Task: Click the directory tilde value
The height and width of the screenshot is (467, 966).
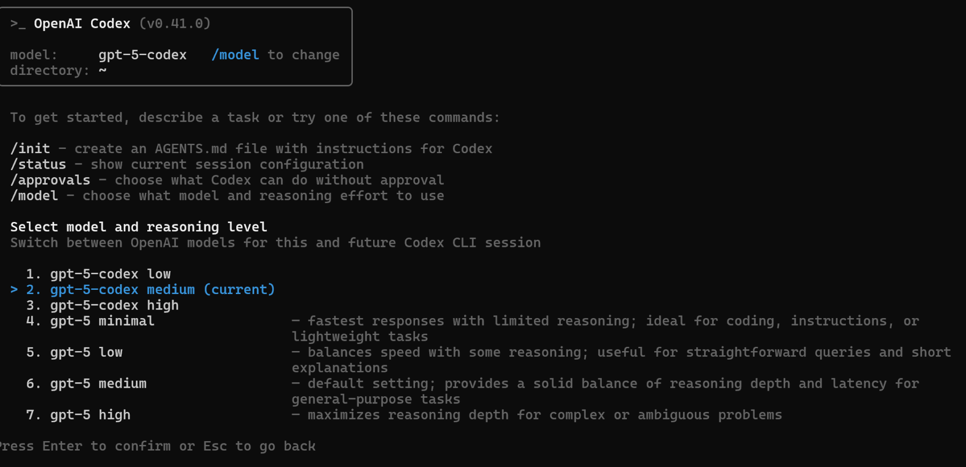Action: point(102,70)
